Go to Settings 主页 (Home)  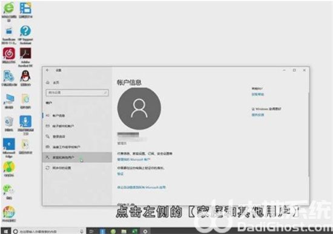(x=53, y=82)
